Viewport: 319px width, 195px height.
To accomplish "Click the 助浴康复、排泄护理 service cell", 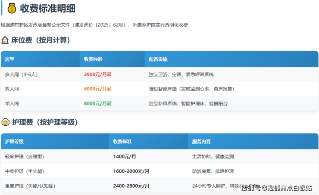I will pos(213,171).
